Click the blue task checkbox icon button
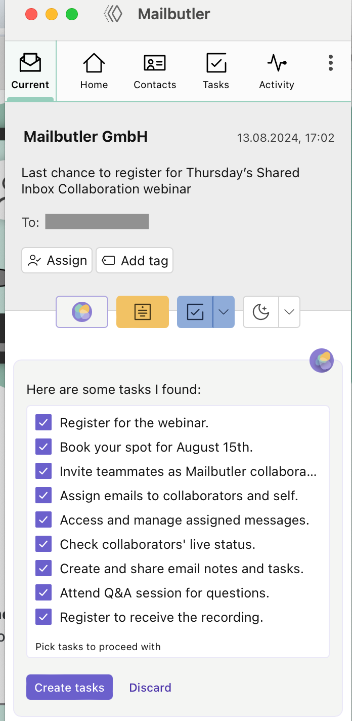 (x=195, y=312)
